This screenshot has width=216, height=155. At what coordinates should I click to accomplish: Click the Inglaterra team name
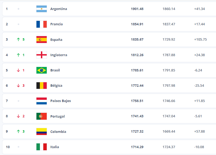59,55
